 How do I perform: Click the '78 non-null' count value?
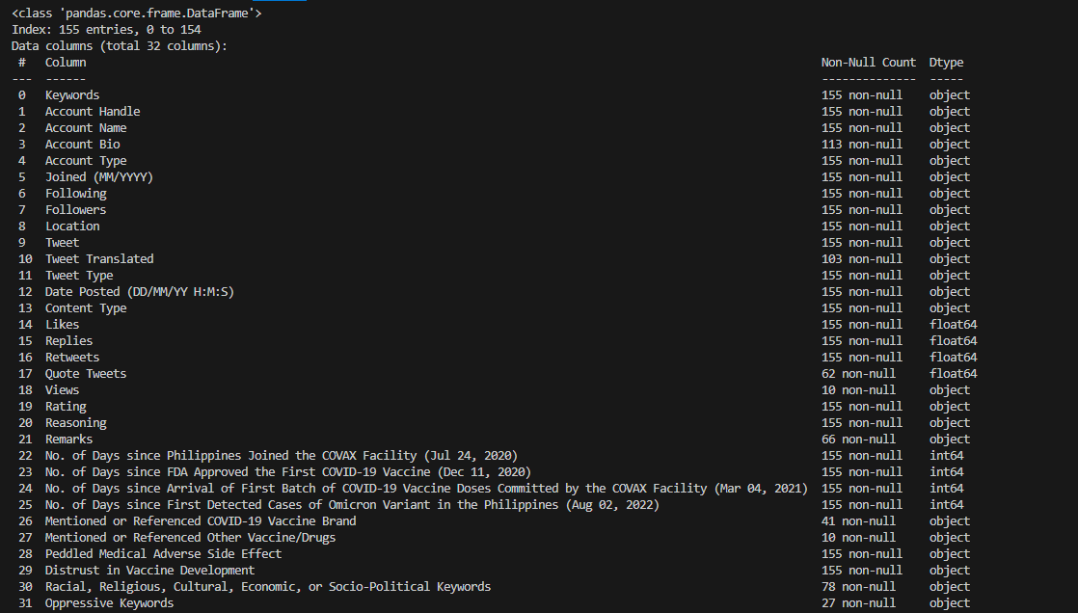[x=859, y=587]
